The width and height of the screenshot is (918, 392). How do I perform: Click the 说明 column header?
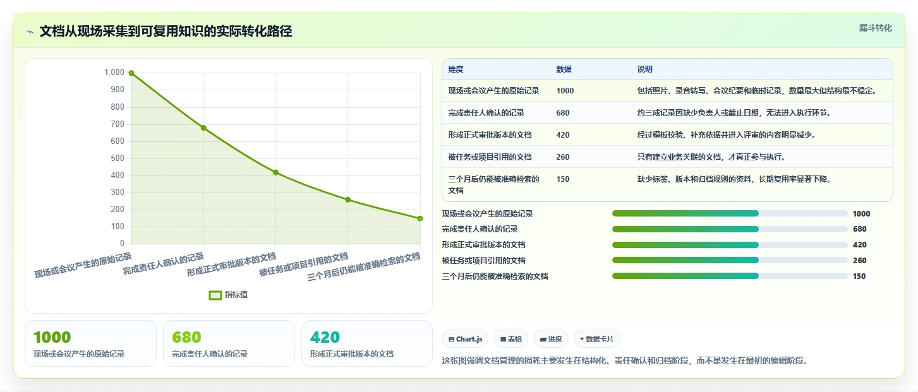click(644, 69)
